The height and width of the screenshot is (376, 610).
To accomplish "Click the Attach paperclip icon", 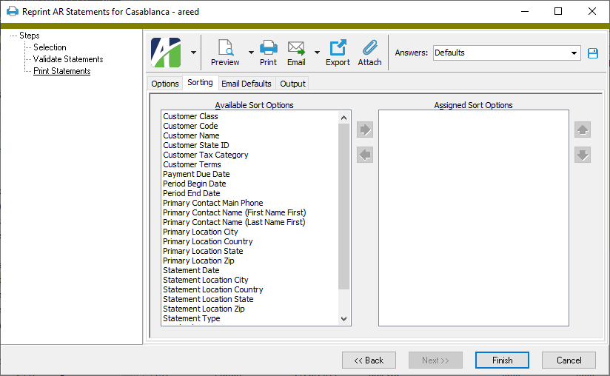I will [x=369, y=49].
